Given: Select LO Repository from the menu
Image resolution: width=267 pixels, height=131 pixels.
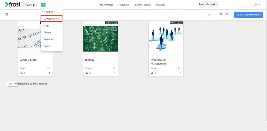Looking at the screenshot, I should 51,18.
